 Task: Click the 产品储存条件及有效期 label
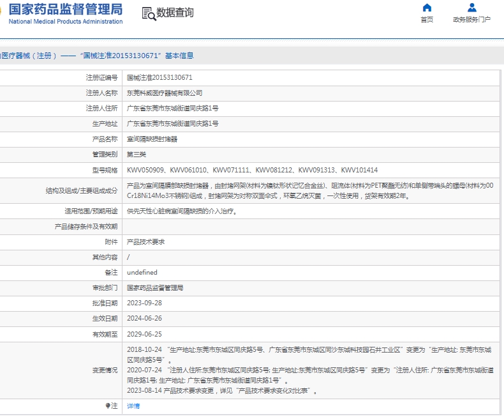[x=86, y=227]
